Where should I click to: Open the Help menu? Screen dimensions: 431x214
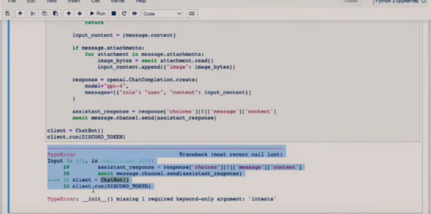click(140, 1)
